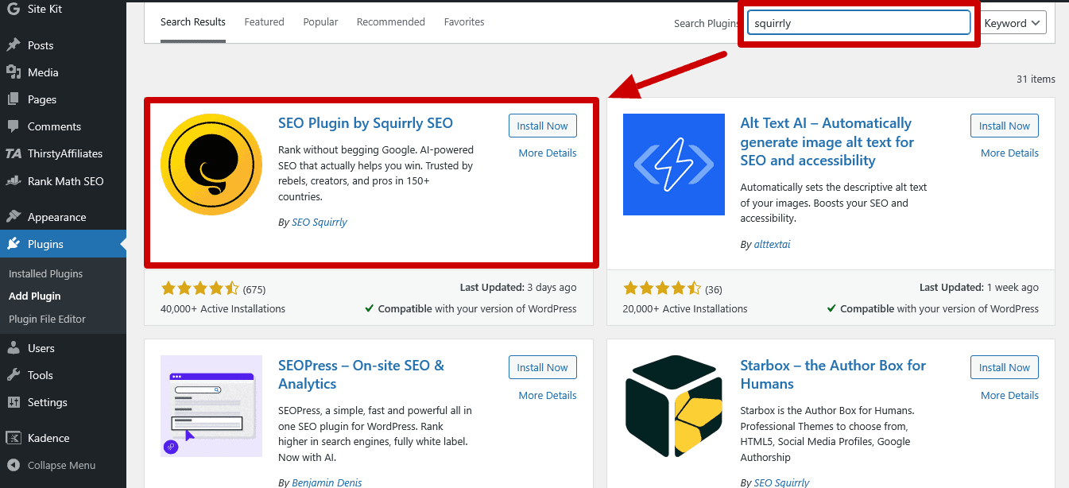
Task: Install the SEO Plugin by Squirrly SEO
Action: click(542, 126)
